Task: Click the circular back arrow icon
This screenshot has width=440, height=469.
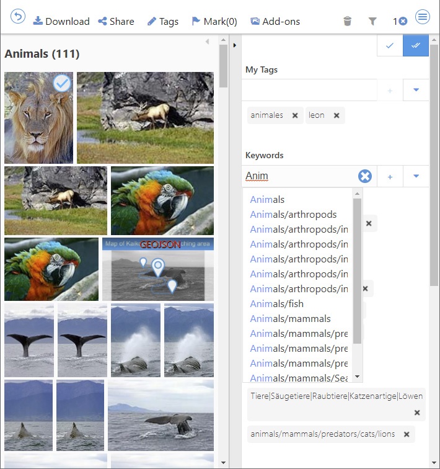Action: pyautogui.click(x=18, y=17)
